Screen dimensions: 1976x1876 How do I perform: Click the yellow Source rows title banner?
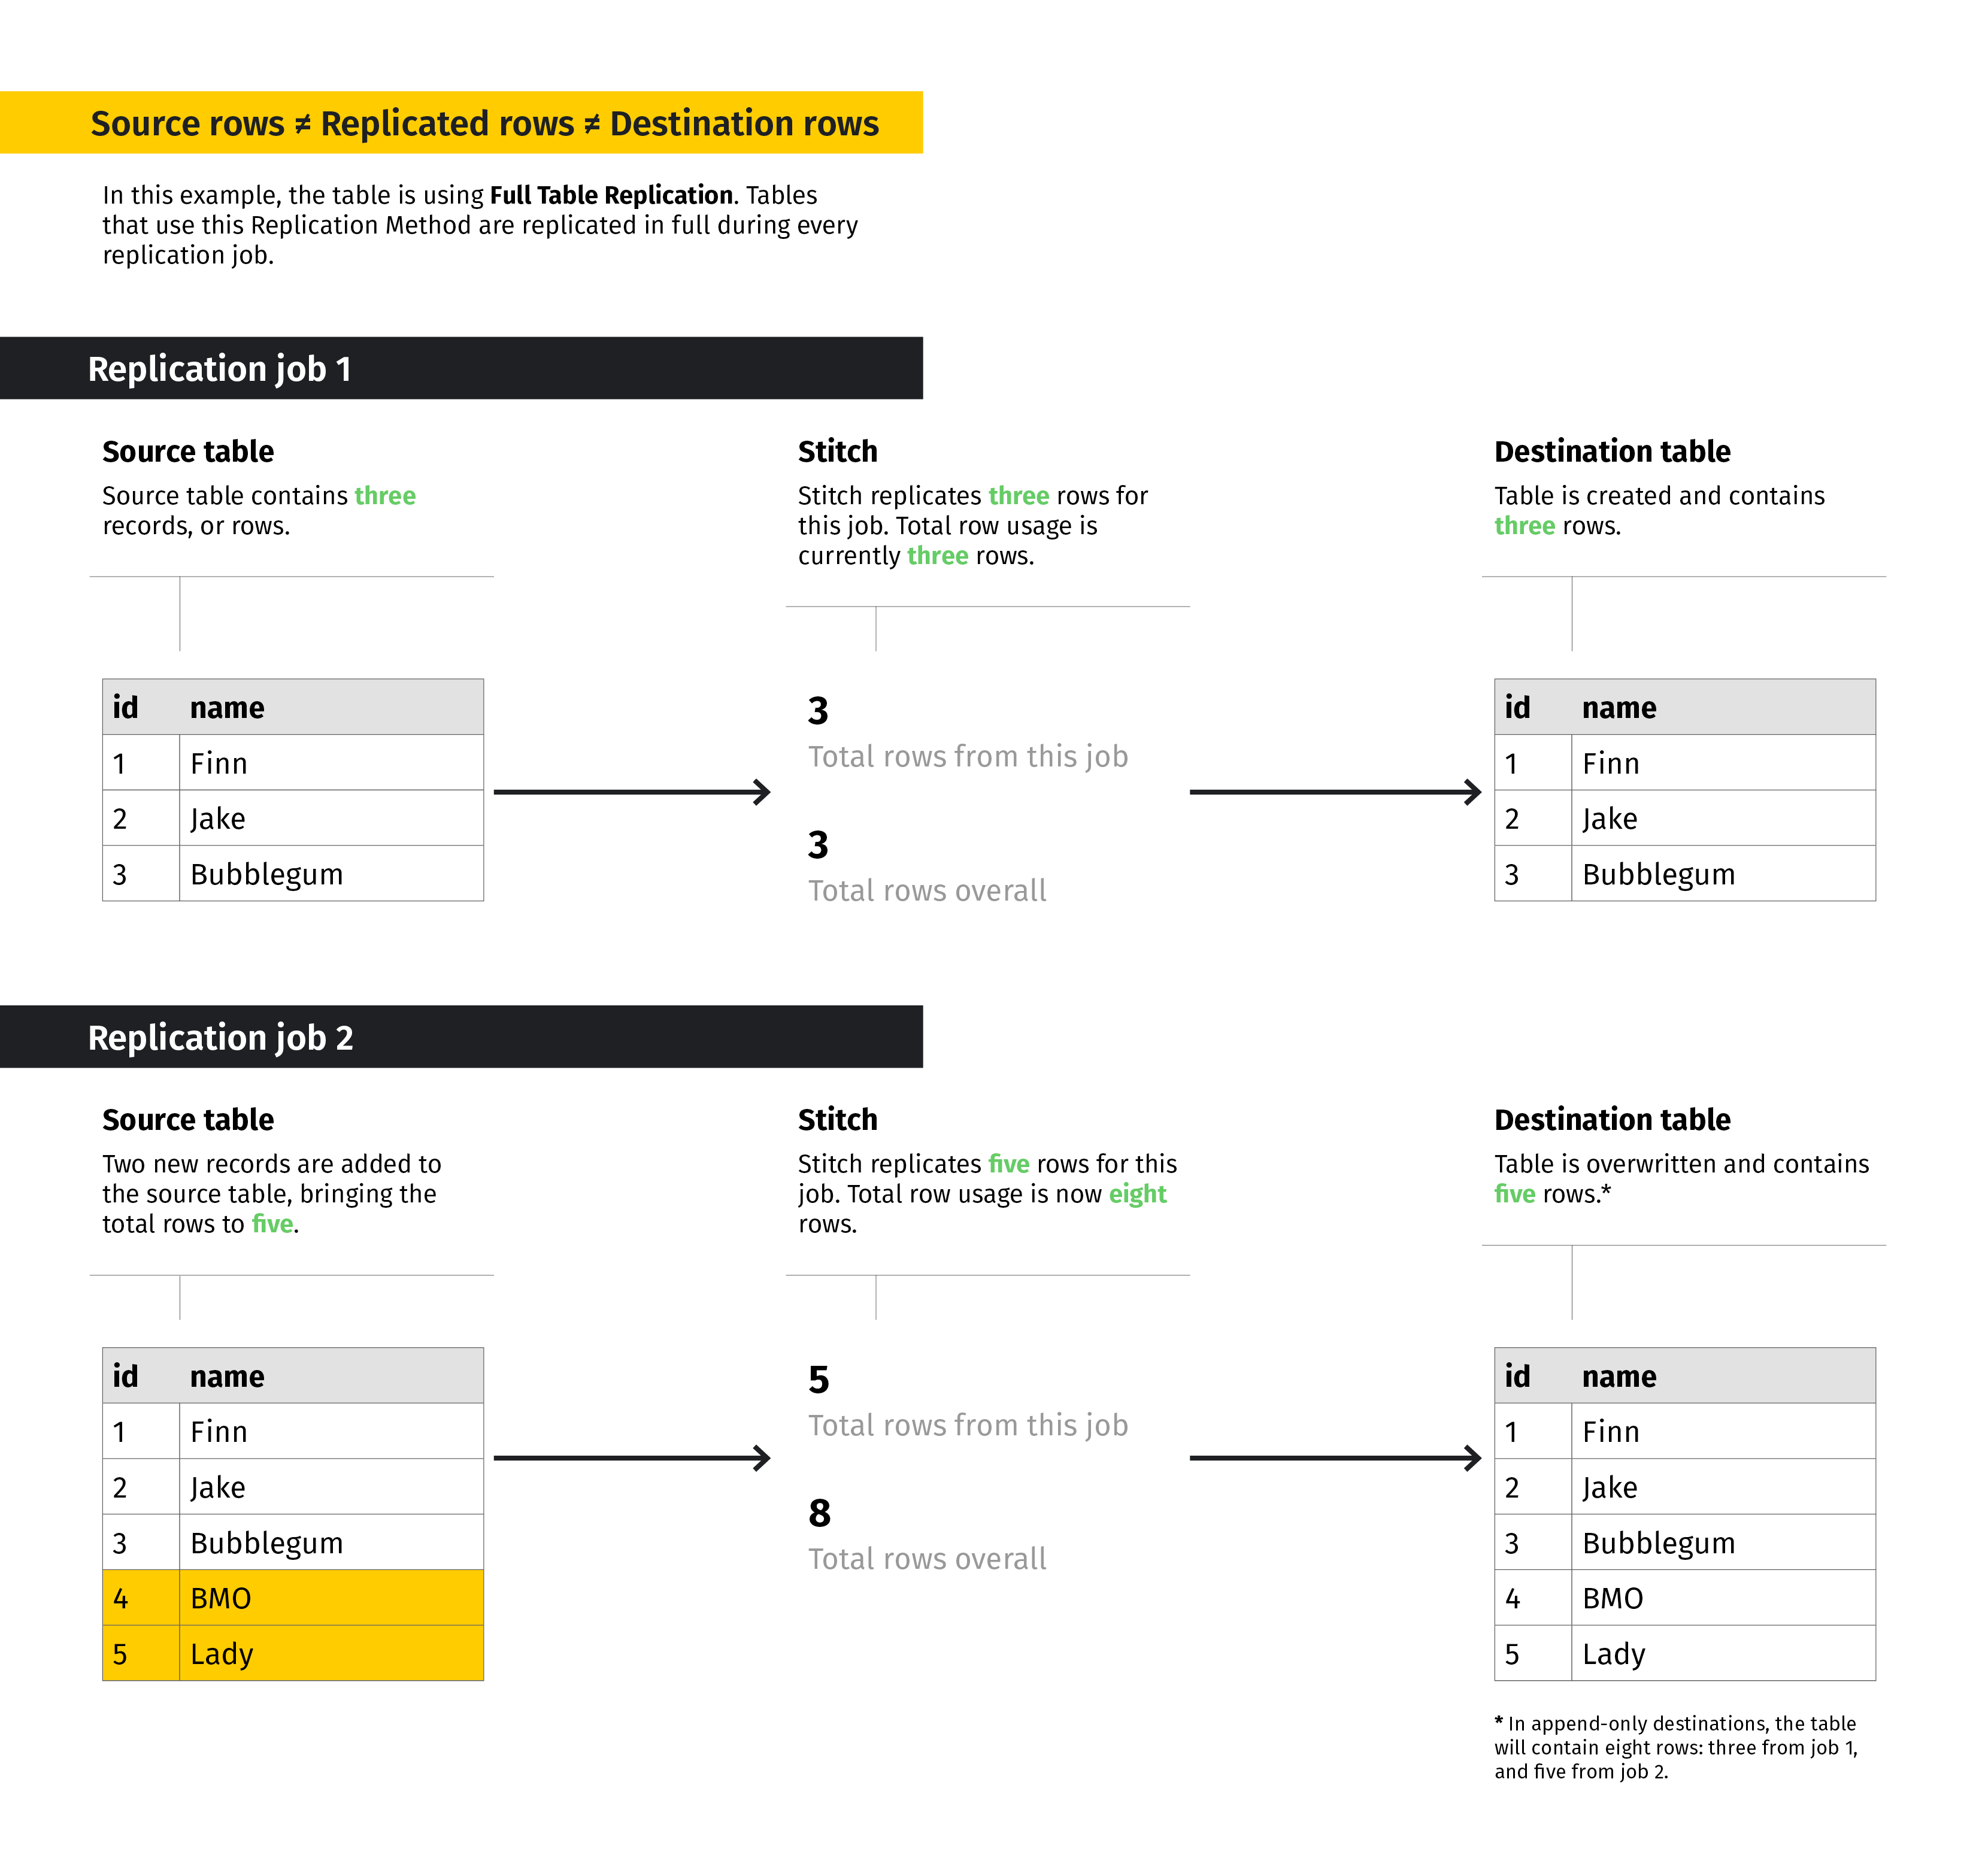pos(460,123)
